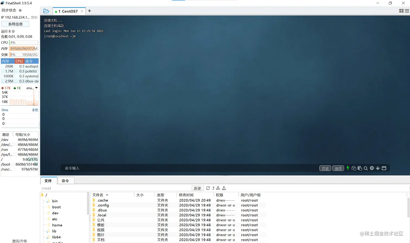Click the CPU usage 4% bar
Image resolution: width=410 pixels, height=243 pixels.
[x=24, y=42]
